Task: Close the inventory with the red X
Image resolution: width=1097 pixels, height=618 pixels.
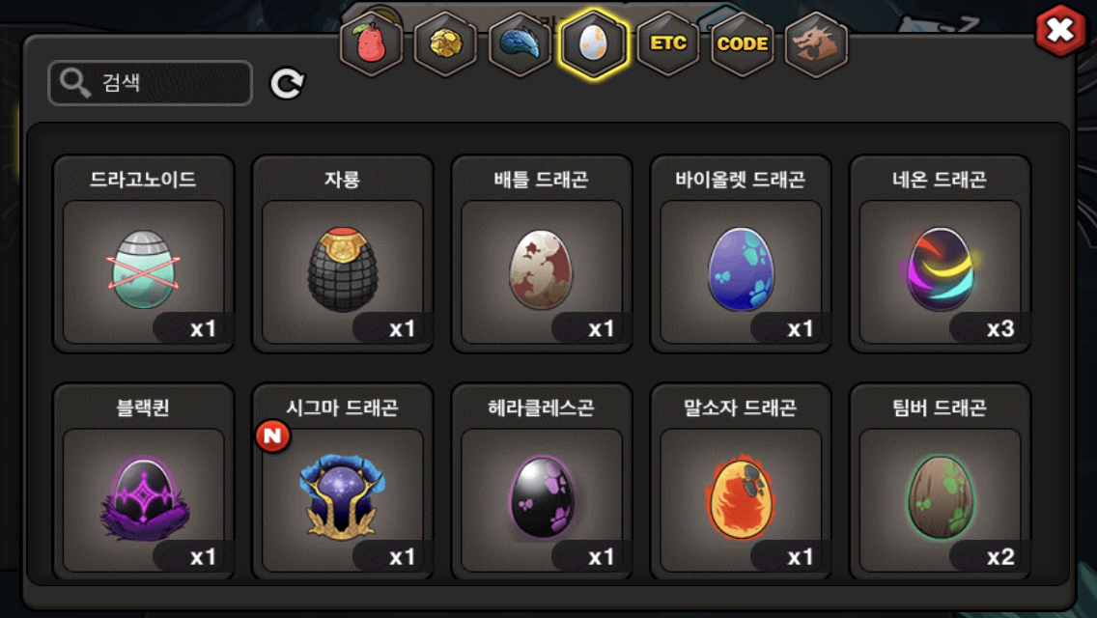Action: 1060,30
